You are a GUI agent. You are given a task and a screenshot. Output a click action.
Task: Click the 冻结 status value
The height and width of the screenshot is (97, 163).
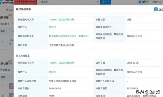coord(129,20)
